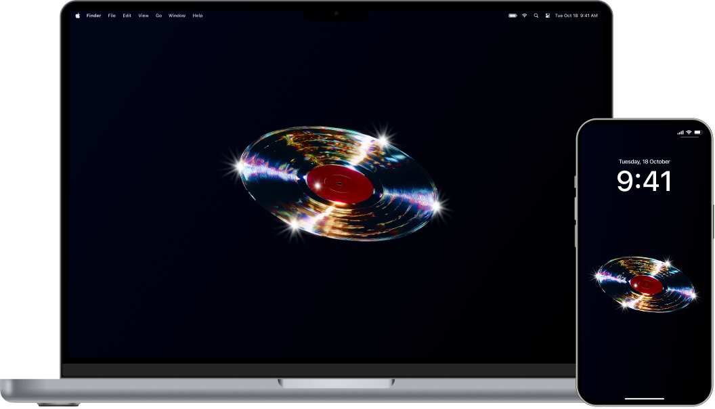This screenshot has width=715, height=409.
Task: Tap the Tuesday, 18 October date text
Action: [645, 162]
